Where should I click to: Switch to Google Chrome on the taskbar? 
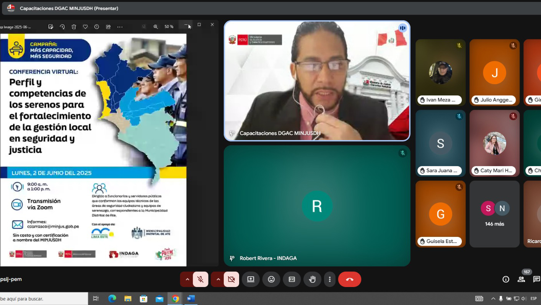[175, 298]
